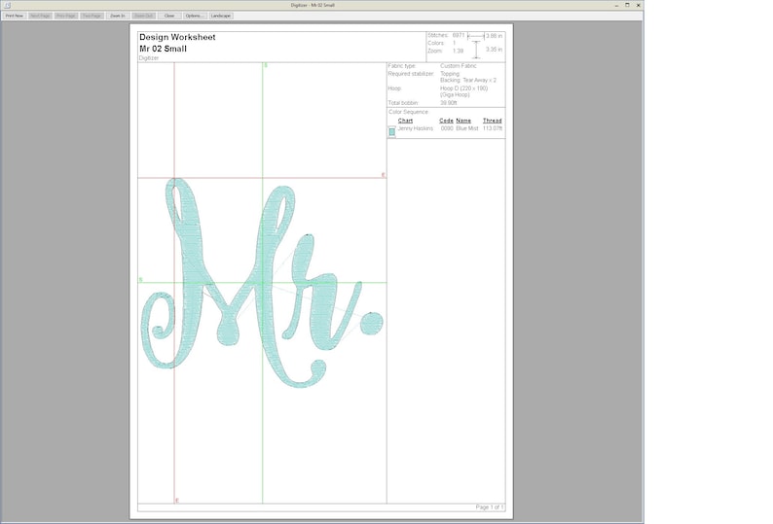Click the Blue Mist thread color swatch
The width and height of the screenshot is (773, 524).
click(x=392, y=131)
